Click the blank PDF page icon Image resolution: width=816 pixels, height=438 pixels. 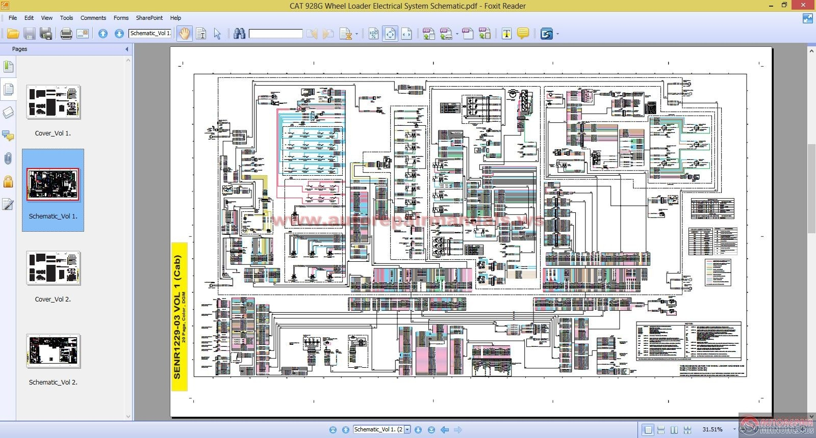(468, 34)
